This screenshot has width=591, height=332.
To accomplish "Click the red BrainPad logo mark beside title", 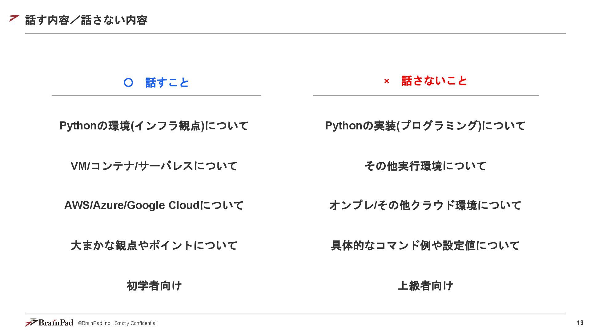I will click(x=14, y=18).
